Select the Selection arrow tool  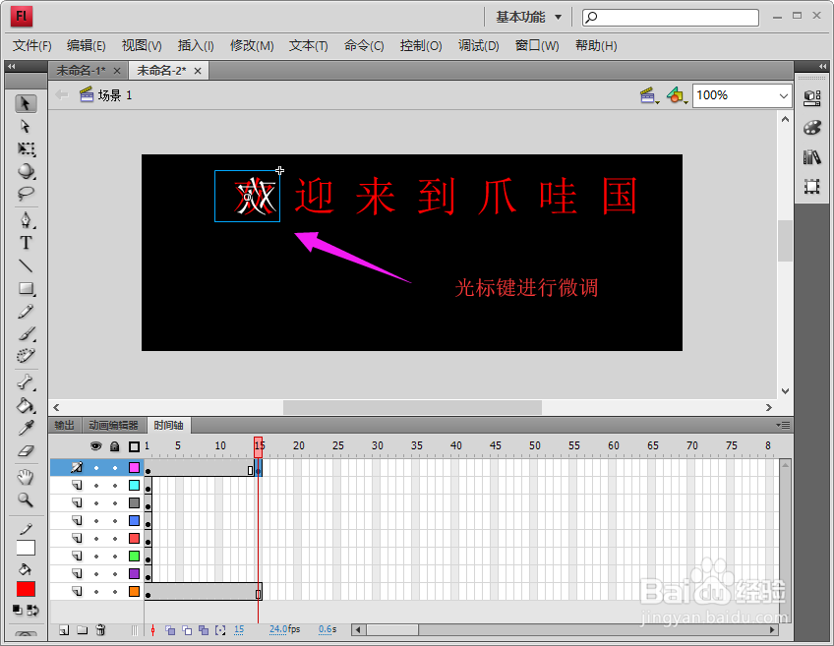tap(26, 103)
